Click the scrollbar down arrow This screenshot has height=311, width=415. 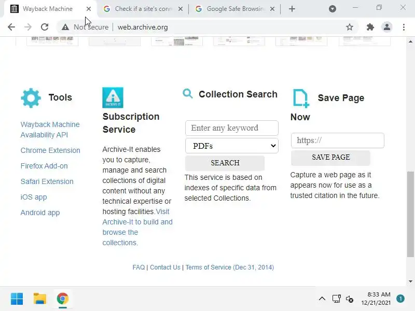[x=410, y=281]
